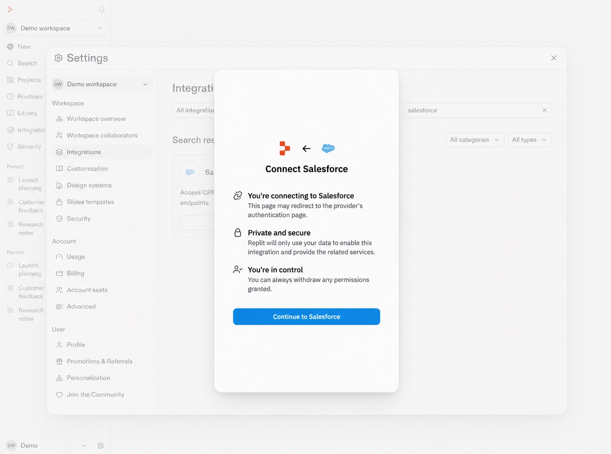The height and width of the screenshot is (454, 611).
Task: Open Promotions & Referrals
Action: point(101,361)
